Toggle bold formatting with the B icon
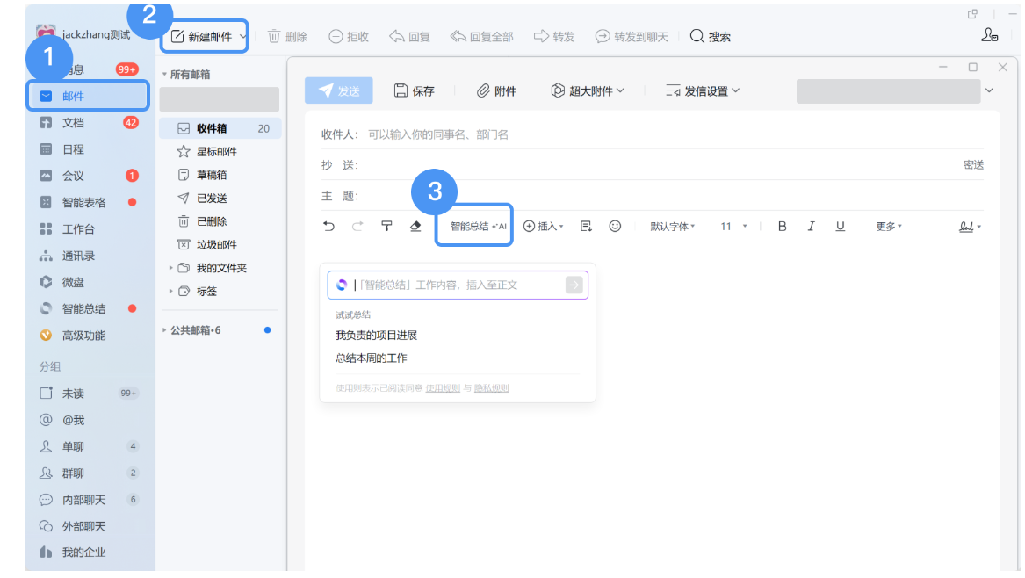The width and height of the screenshot is (1025, 578). [782, 226]
